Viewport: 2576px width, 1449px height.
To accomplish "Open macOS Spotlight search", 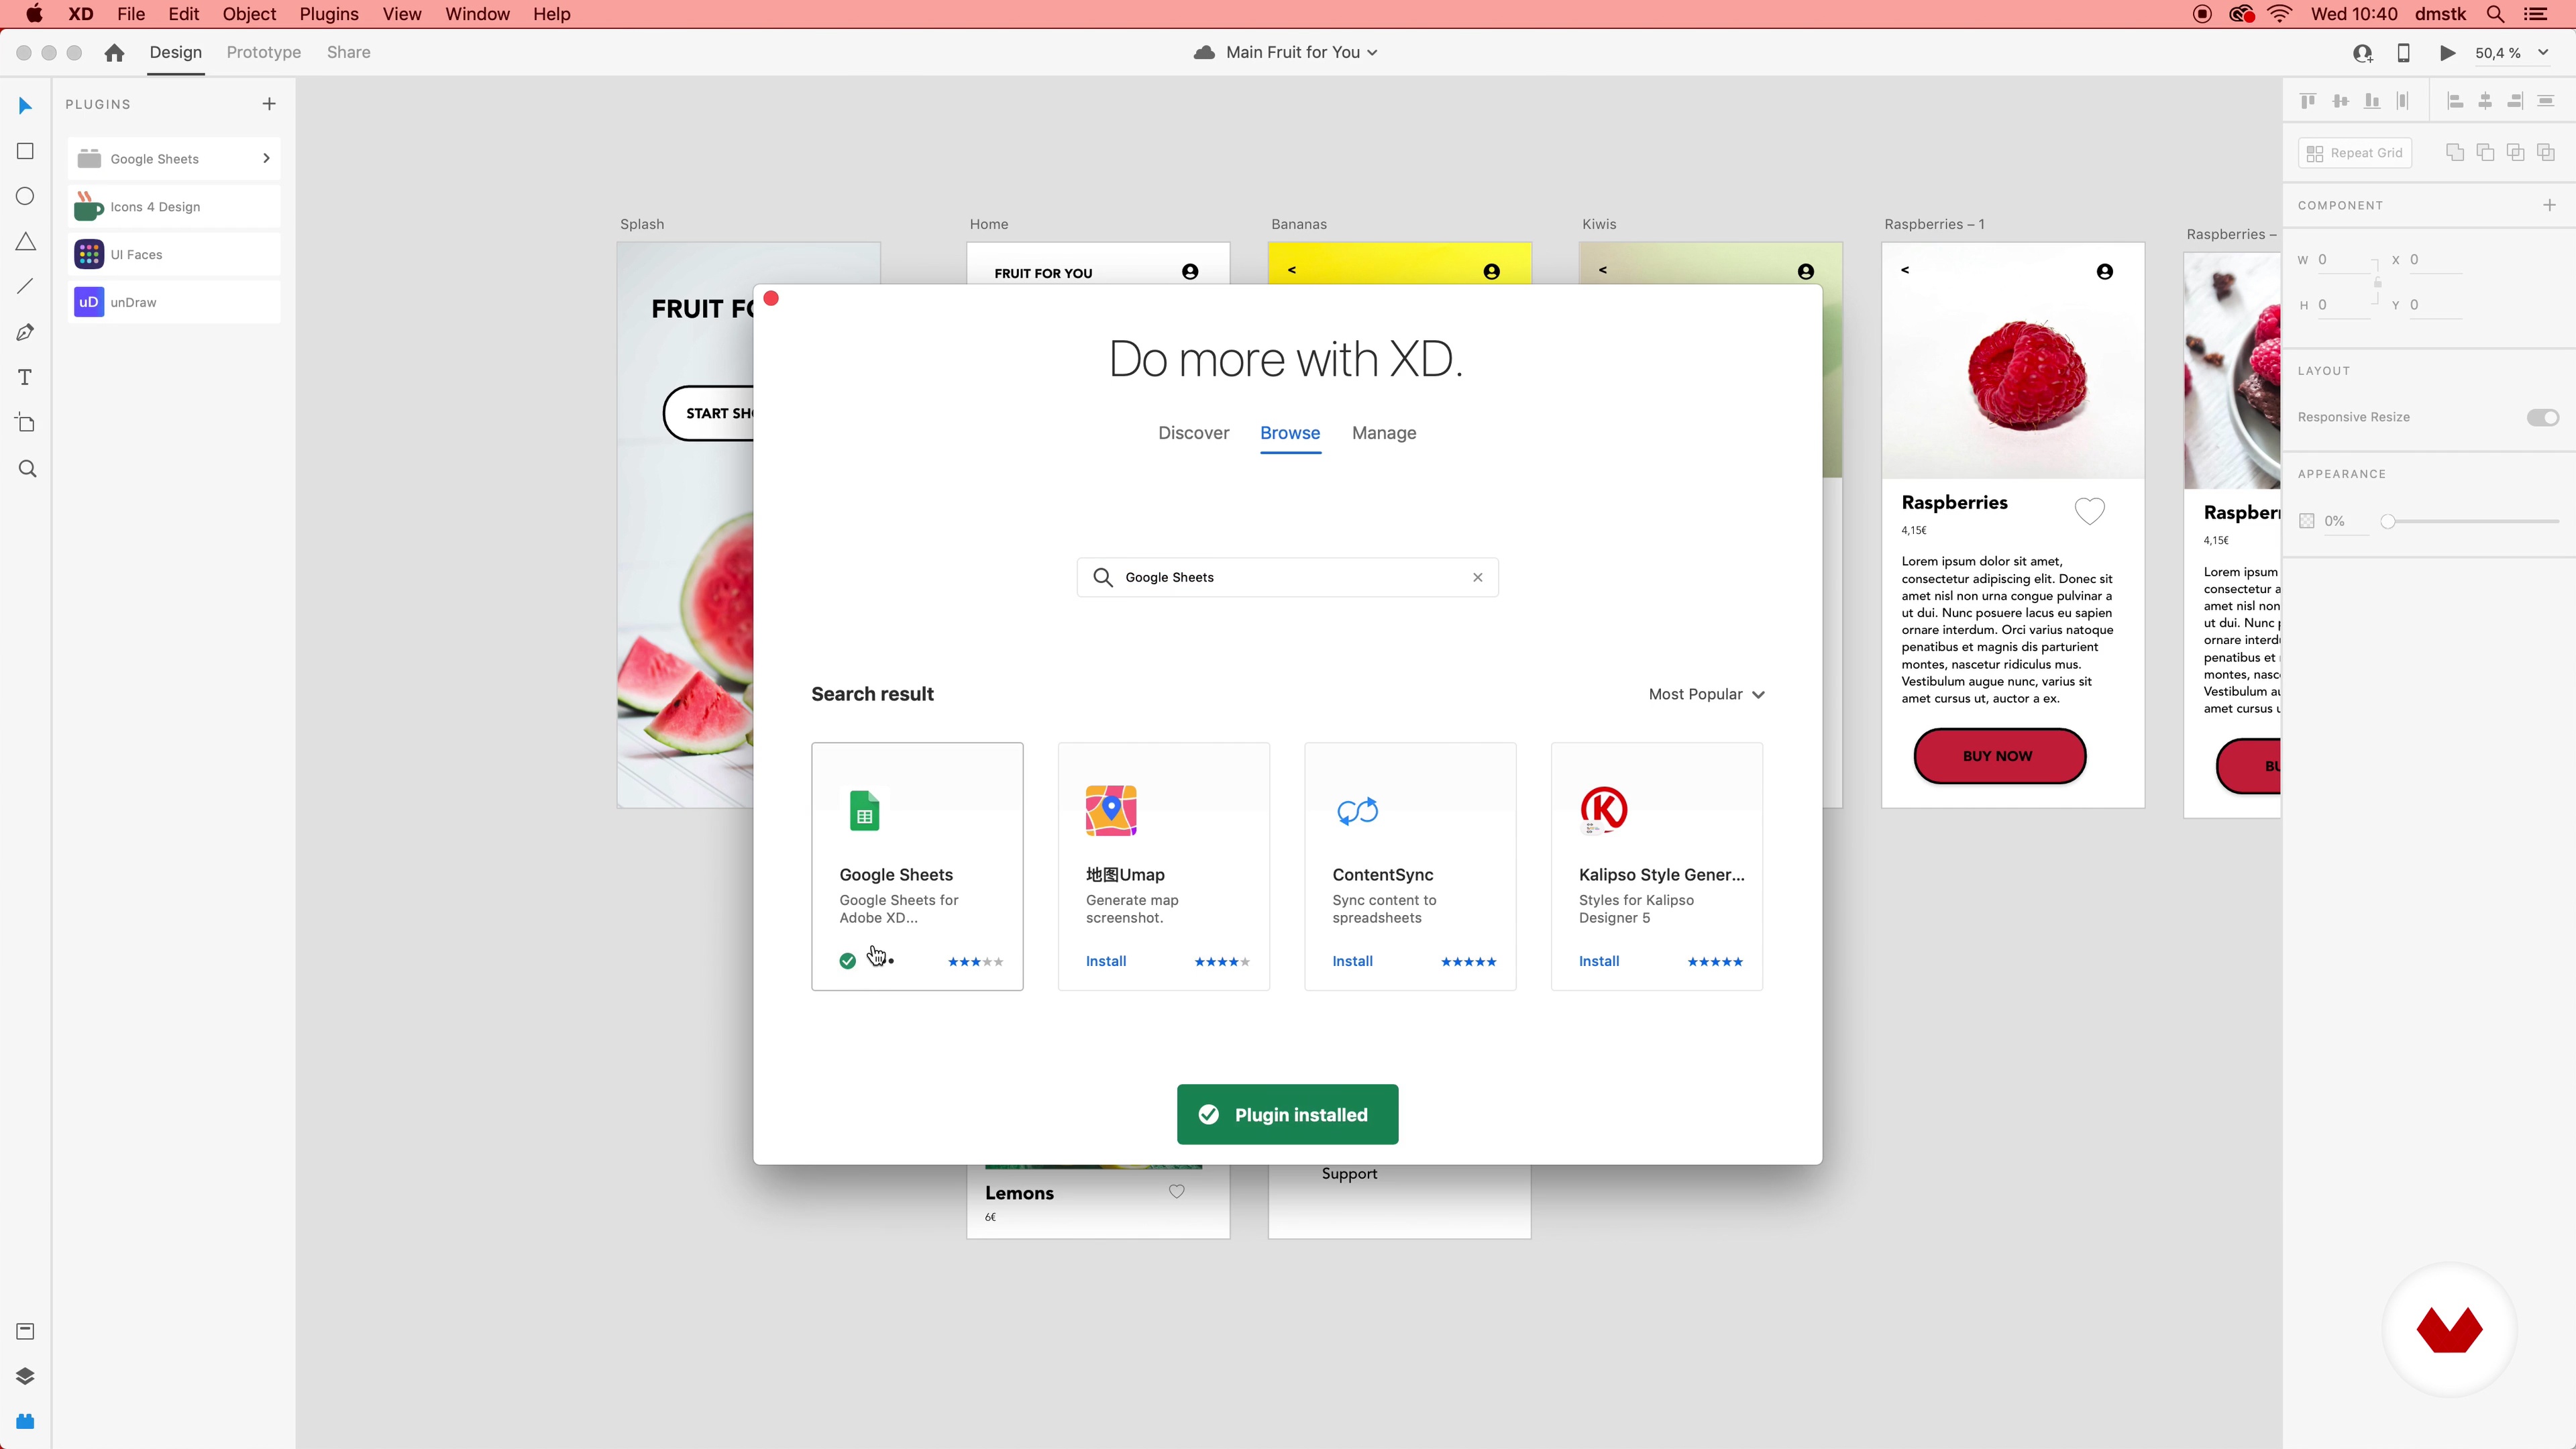I will [2495, 14].
